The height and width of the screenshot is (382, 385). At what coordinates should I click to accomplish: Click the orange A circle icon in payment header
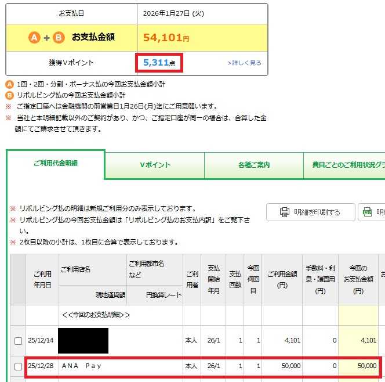(34, 38)
